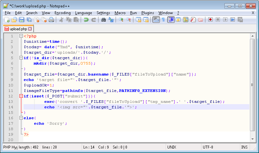Viewport: 259px width, 153px height.
Task: Click the Redo arrow icon
Action: coord(93,20)
